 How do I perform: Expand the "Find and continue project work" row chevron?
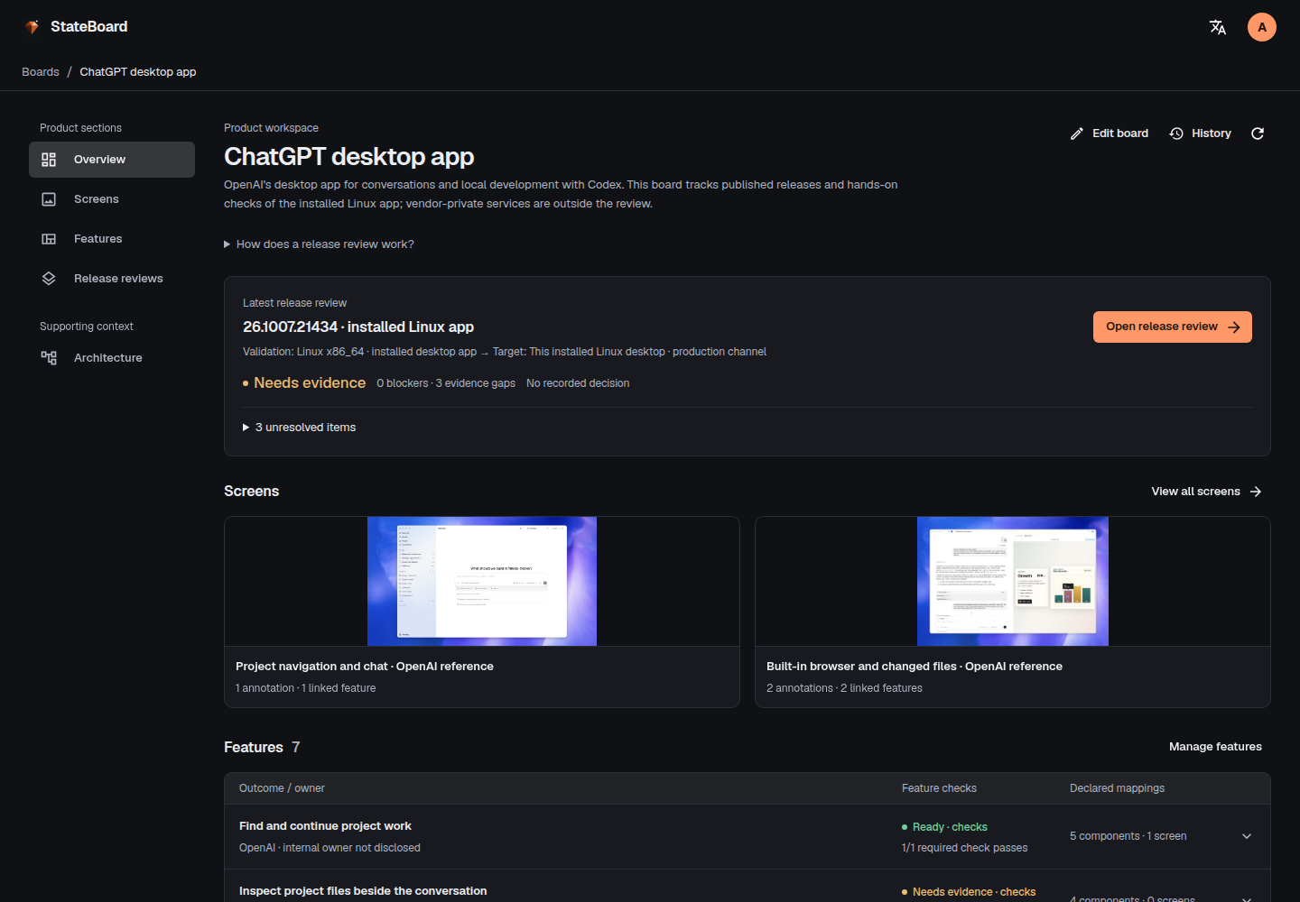[1247, 836]
